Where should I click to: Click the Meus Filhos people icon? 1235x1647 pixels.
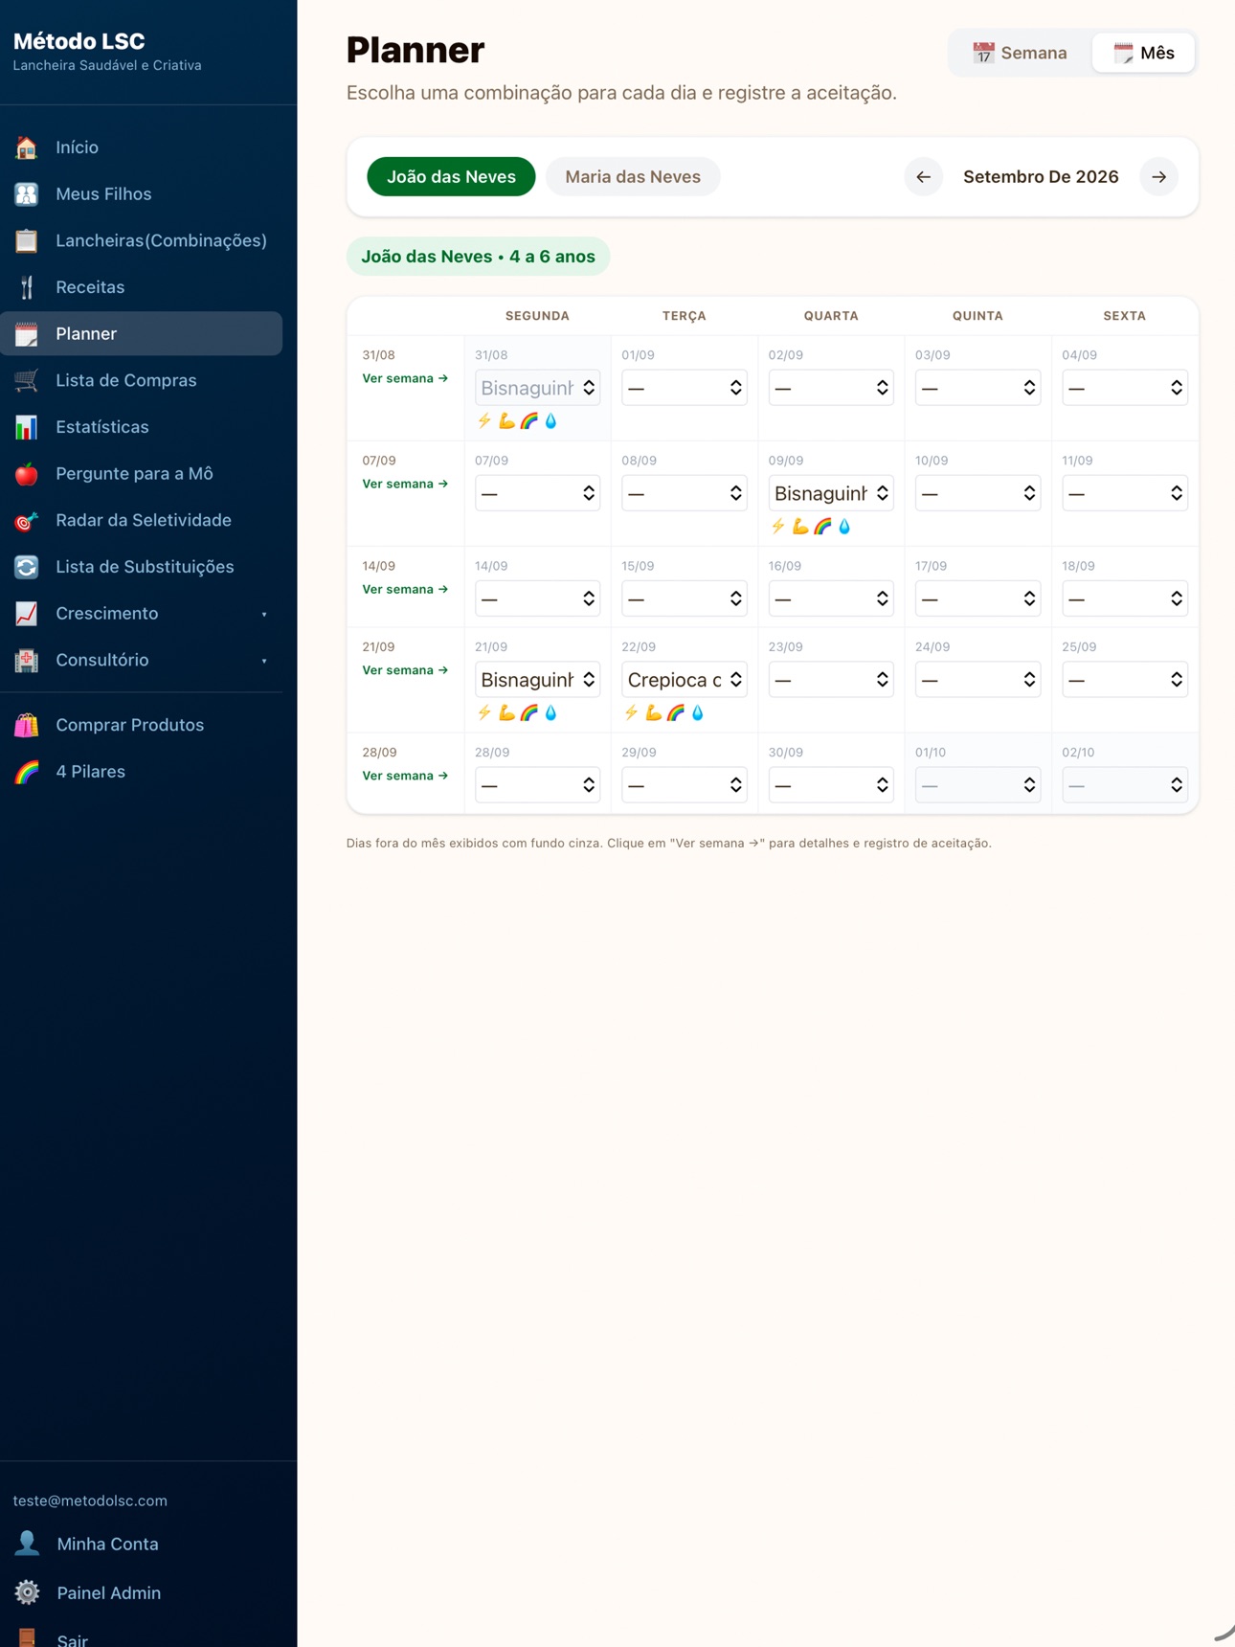(27, 194)
